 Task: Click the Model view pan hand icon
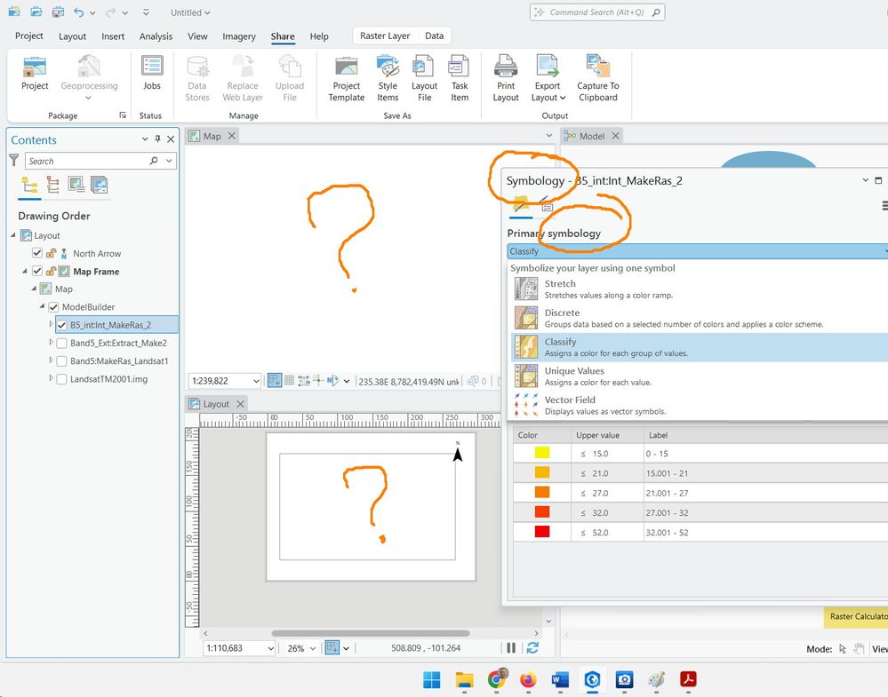860,649
